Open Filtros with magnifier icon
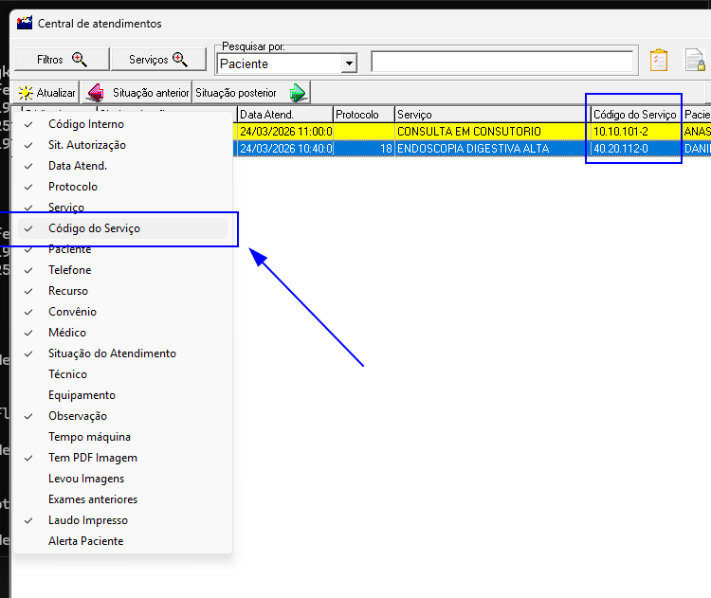The height and width of the screenshot is (598, 711). [x=61, y=60]
